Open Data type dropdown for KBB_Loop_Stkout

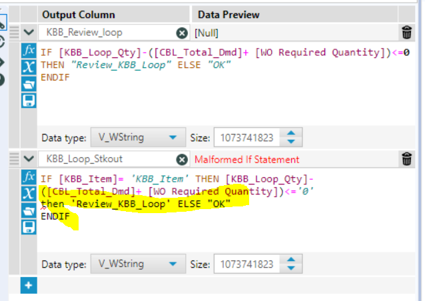139,264
